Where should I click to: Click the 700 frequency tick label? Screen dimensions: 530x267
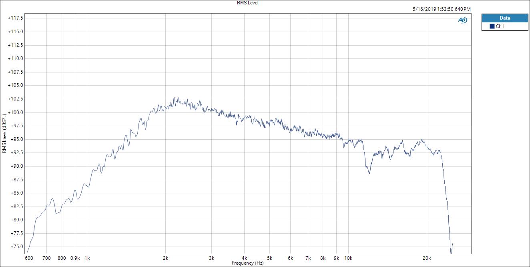pyautogui.click(x=46, y=259)
